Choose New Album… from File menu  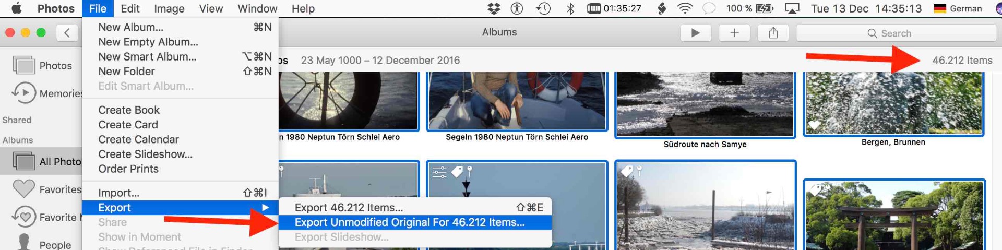[x=180, y=27]
